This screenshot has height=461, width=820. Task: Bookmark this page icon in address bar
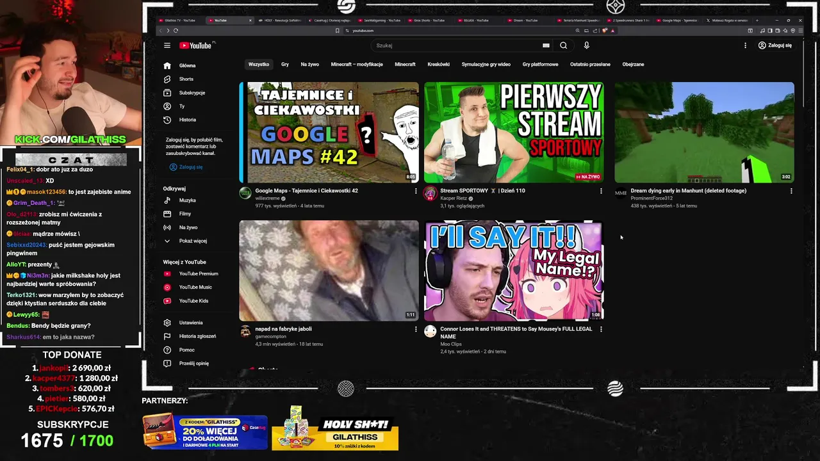pos(338,31)
